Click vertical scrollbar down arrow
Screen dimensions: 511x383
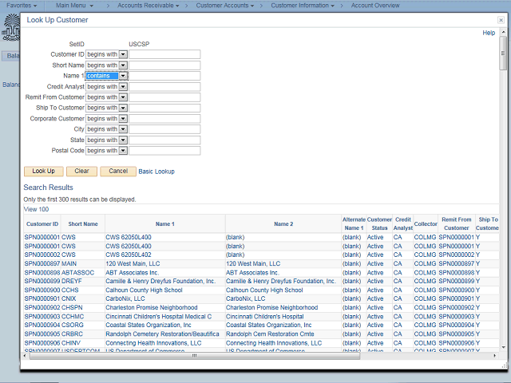503,348
